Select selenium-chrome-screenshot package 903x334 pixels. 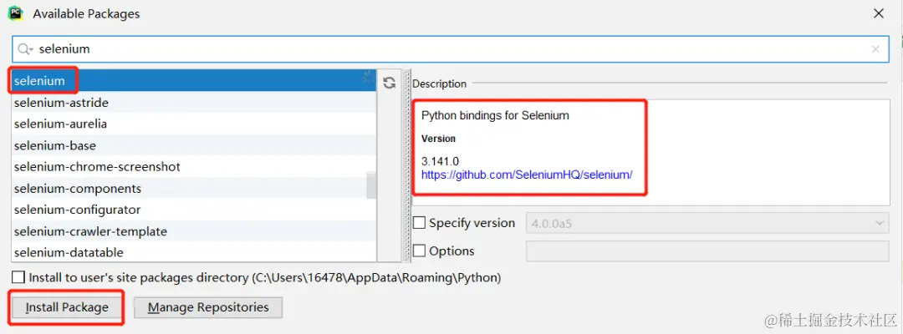(x=193, y=167)
